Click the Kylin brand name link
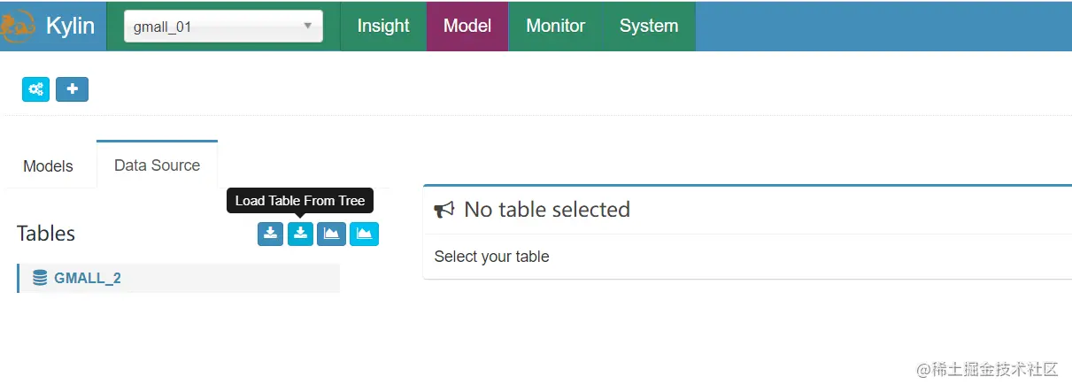This screenshot has width=1072, height=392. tap(70, 27)
